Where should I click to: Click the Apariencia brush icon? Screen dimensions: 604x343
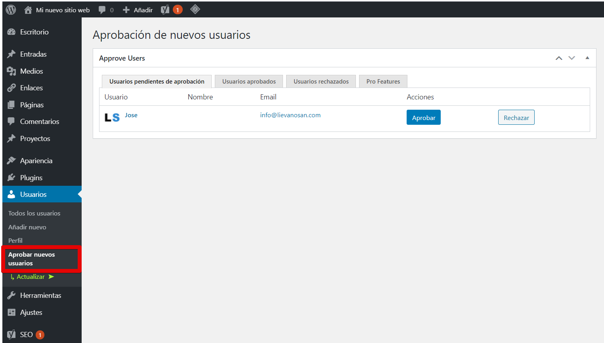[11, 161]
